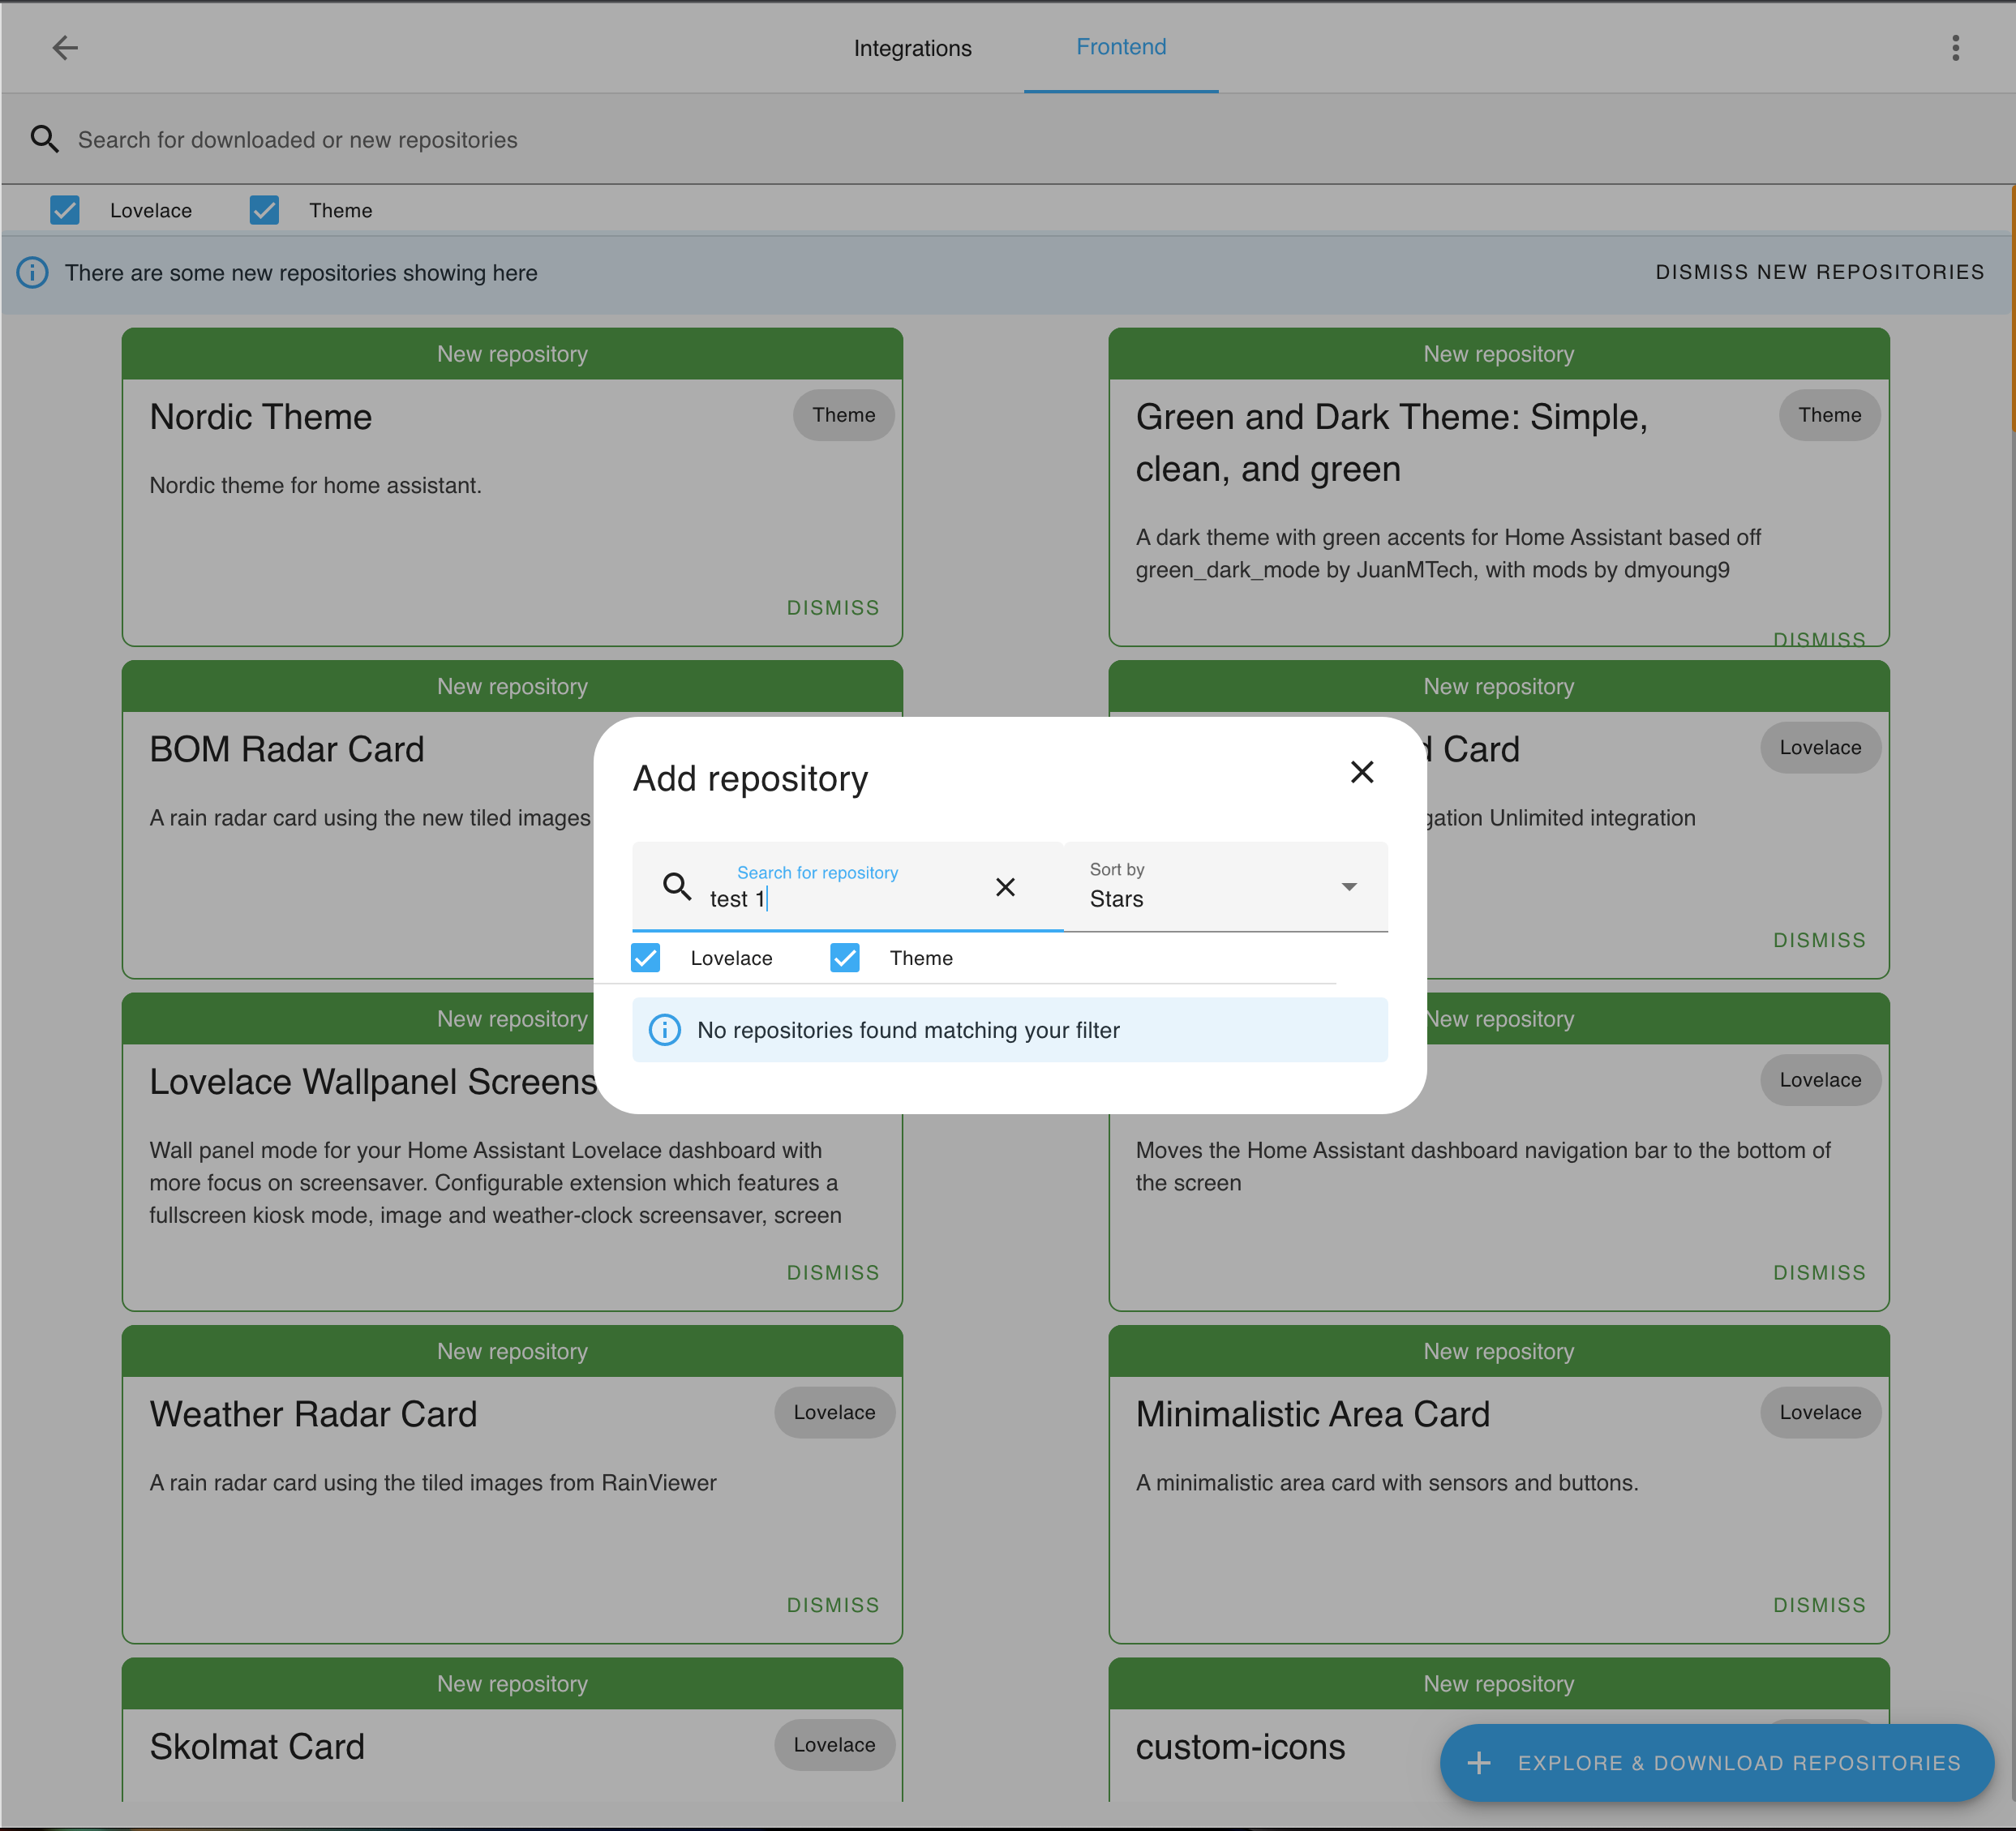Click Lovelace chip on Minimalistic Area Card
2016x1831 pixels.
click(1820, 1412)
